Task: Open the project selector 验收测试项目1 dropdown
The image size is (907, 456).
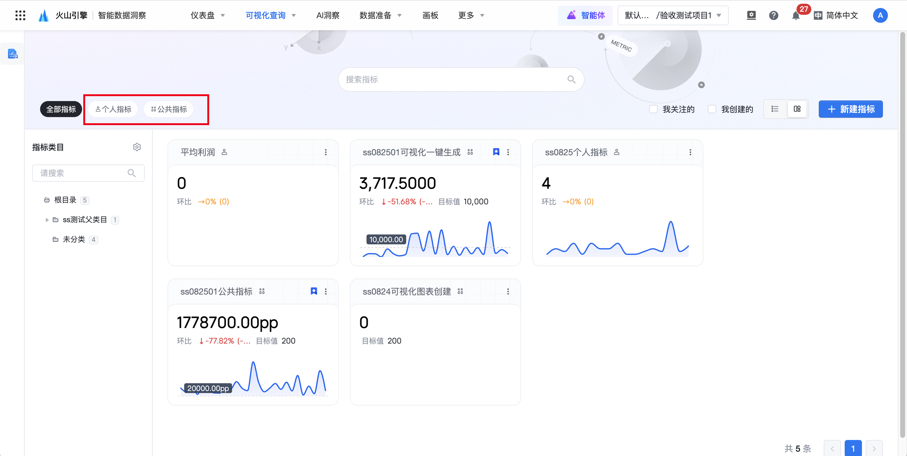Action: pyautogui.click(x=673, y=15)
